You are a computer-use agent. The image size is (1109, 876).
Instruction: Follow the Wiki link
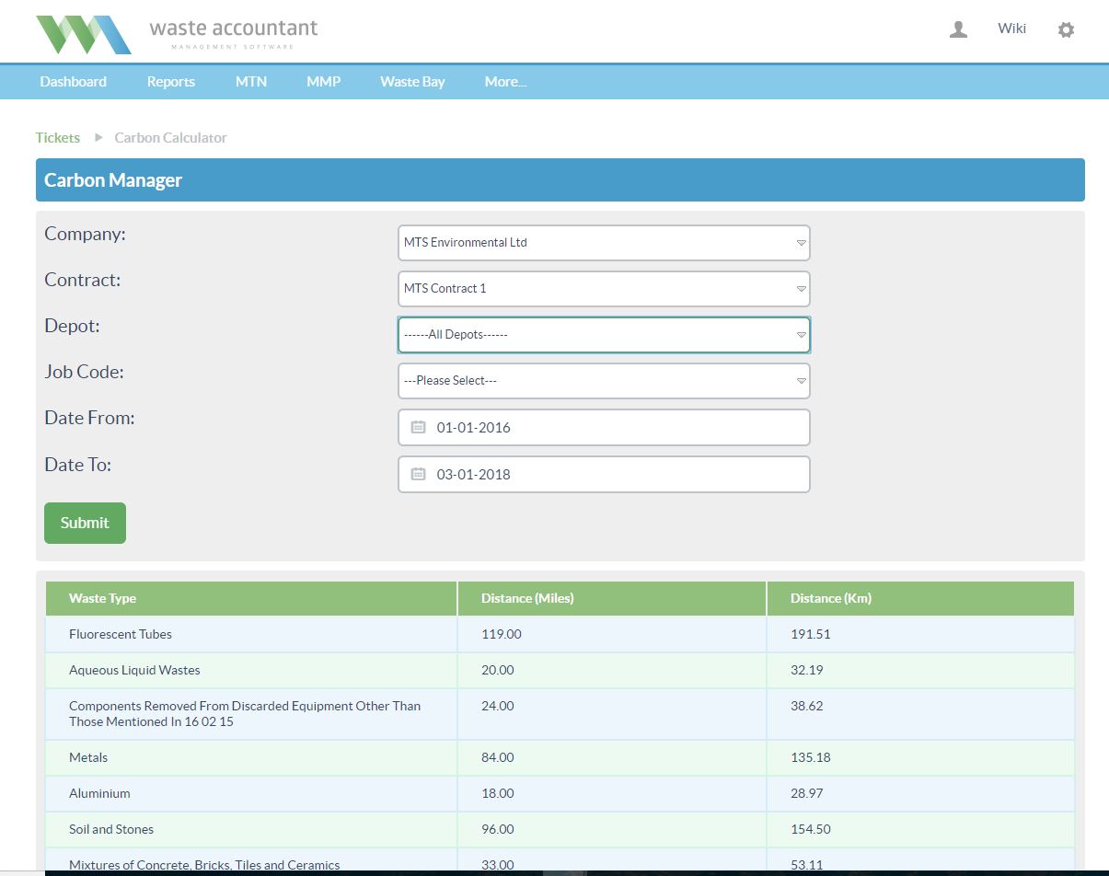point(1011,29)
